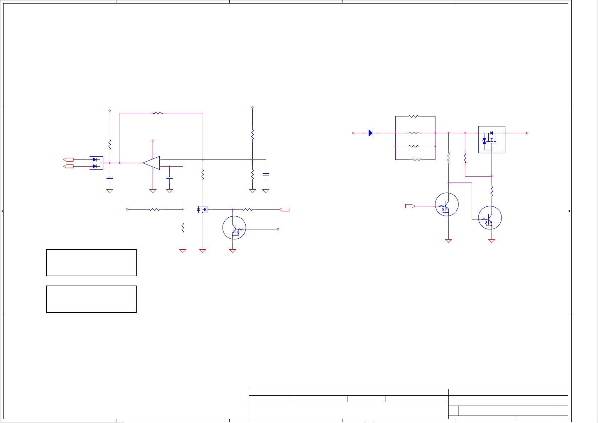Viewport: 598px width, 423px height.
Task: Select the upper empty text box
Action: pos(92,263)
